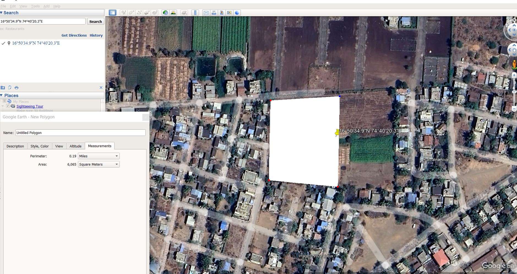View location in Google Maps
Image resolution: width=517 pixels, height=274 pixels.
229,13
